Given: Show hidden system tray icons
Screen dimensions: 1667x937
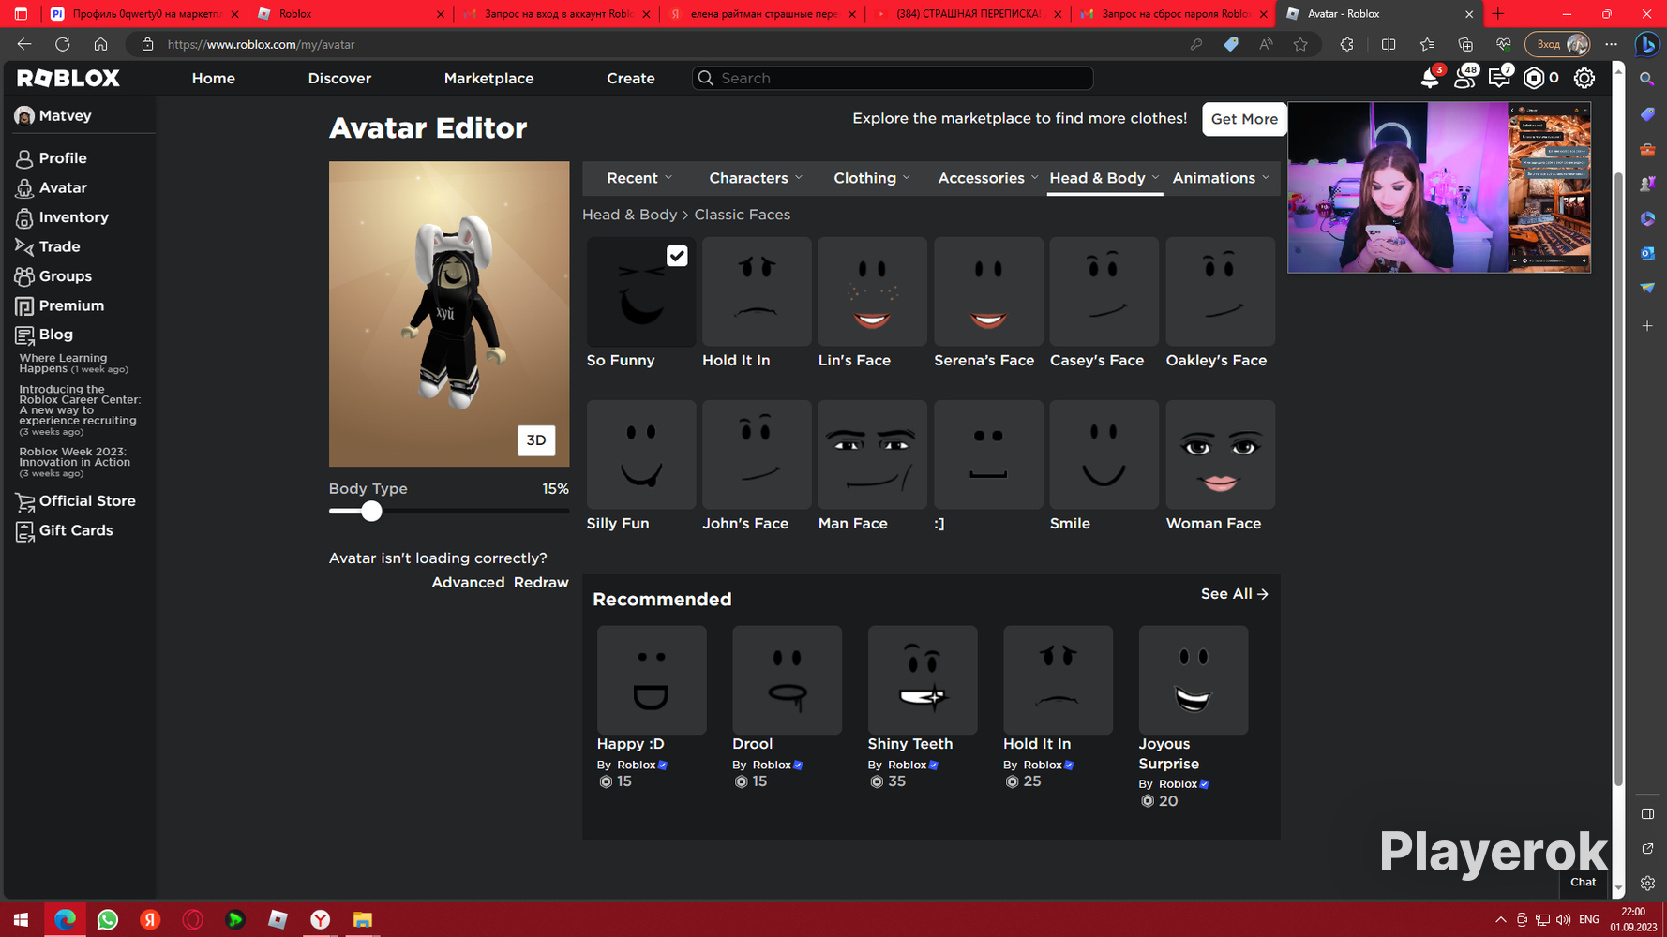Looking at the screenshot, I should (1501, 920).
